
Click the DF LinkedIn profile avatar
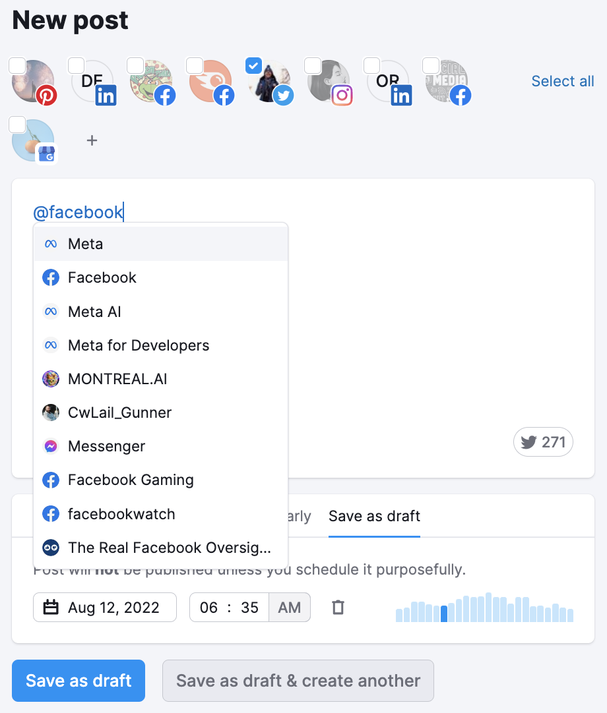pyautogui.click(x=92, y=82)
